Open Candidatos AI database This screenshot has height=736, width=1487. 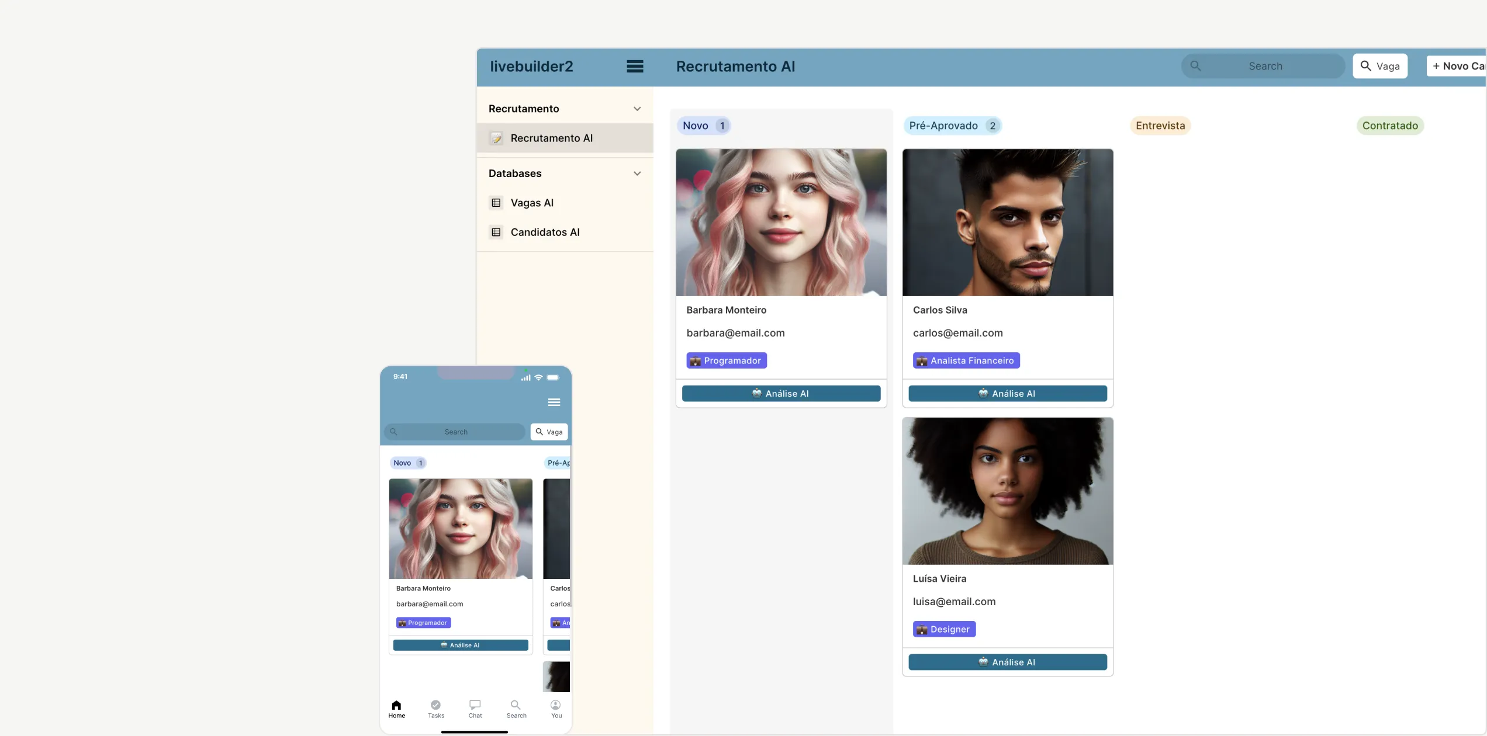565,232
